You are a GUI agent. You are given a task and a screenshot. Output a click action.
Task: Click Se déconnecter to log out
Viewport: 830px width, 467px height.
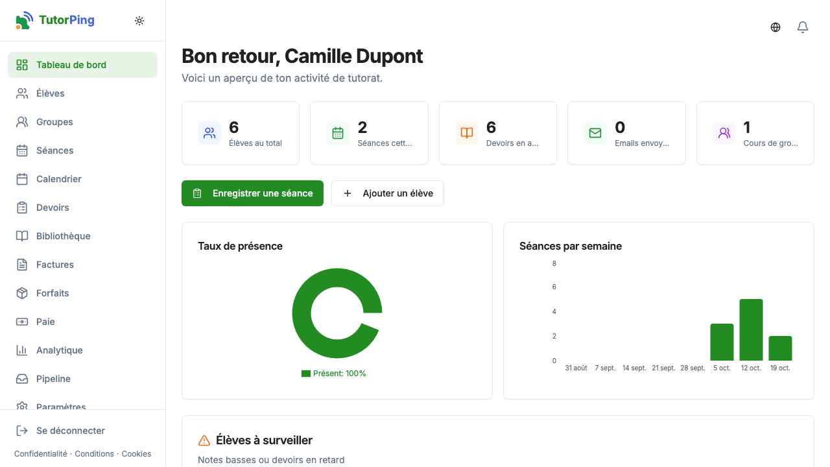[x=82, y=431]
